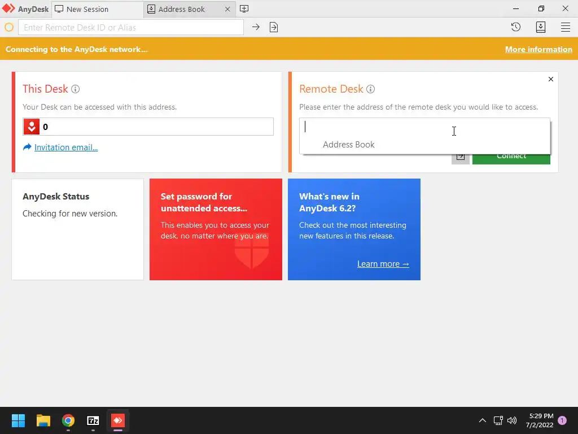
Task: Switch to the New Session tab
Action: (x=97, y=9)
